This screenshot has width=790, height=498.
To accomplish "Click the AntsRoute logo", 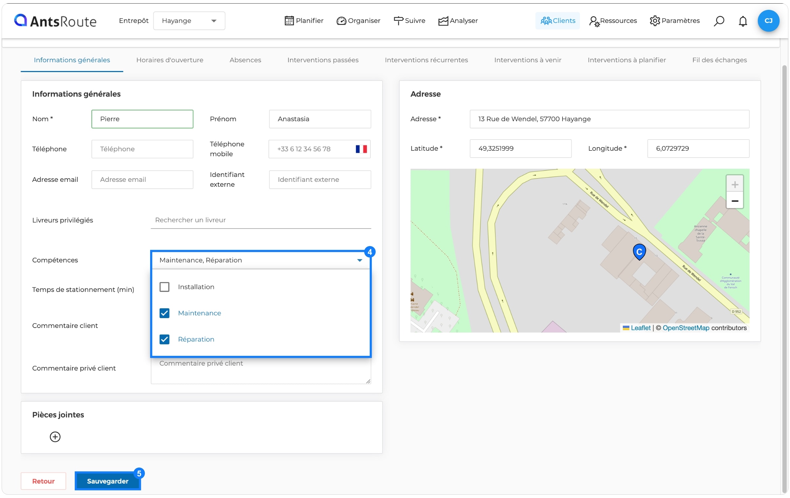I will tap(55, 21).
